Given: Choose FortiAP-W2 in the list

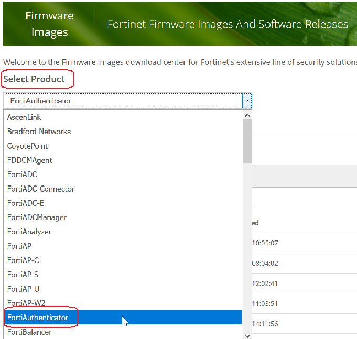Looking at the screenshot, I should point(25,303).
